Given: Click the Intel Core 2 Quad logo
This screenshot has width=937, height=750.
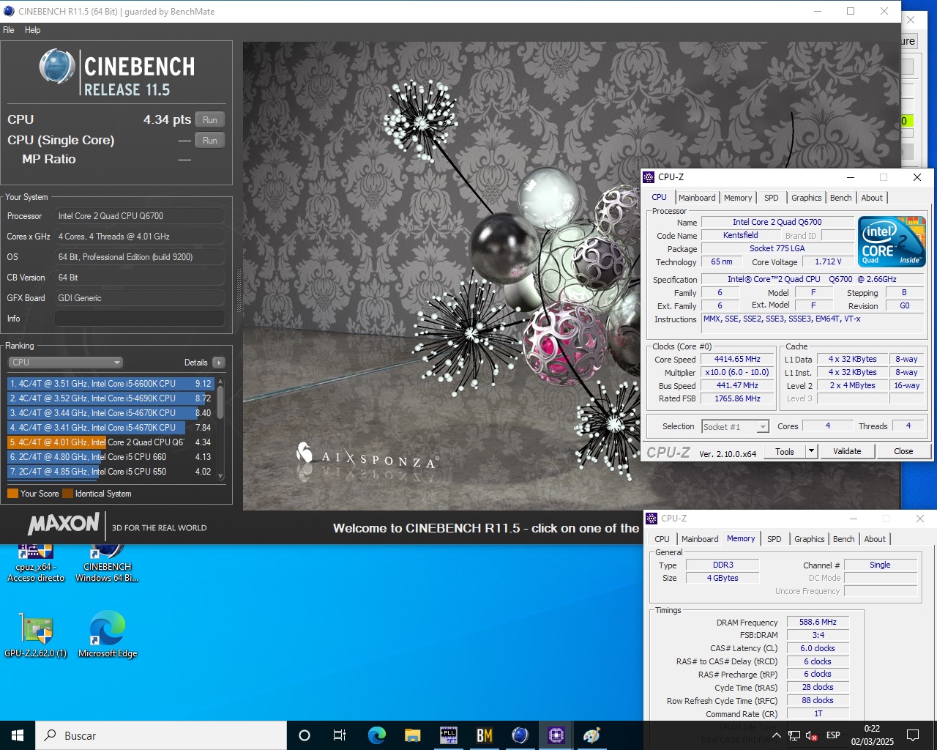Looking at the screenshot, I should pos(892,242).
